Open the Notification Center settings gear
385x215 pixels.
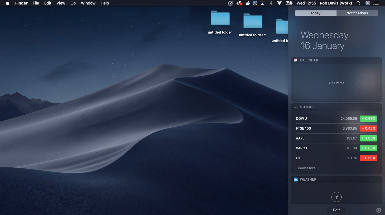coord(379,210)
